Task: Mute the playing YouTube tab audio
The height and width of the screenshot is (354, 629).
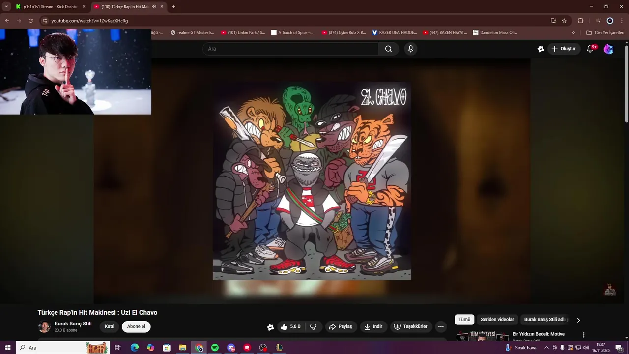Action: click(154, 7)
